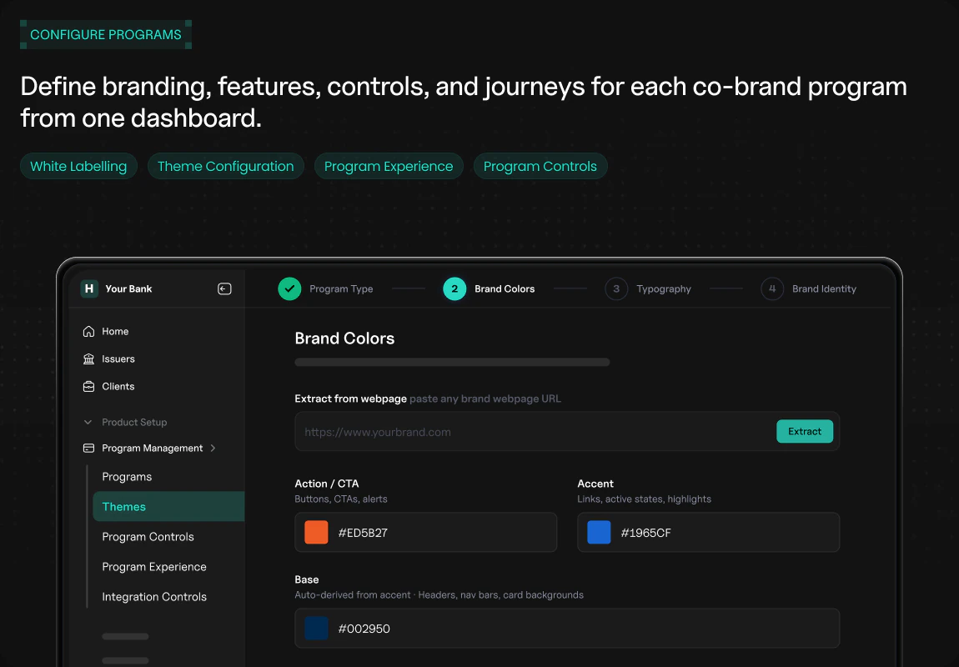Click the completed Program Type checkmark step

click(289, 288)
